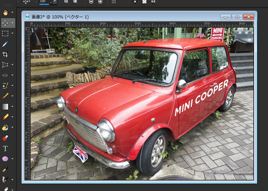Select the Crop tool

[5, 54]
